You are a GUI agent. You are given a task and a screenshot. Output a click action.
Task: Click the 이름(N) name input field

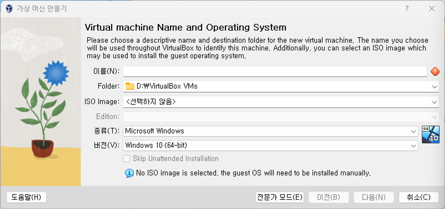coord(275,72)
